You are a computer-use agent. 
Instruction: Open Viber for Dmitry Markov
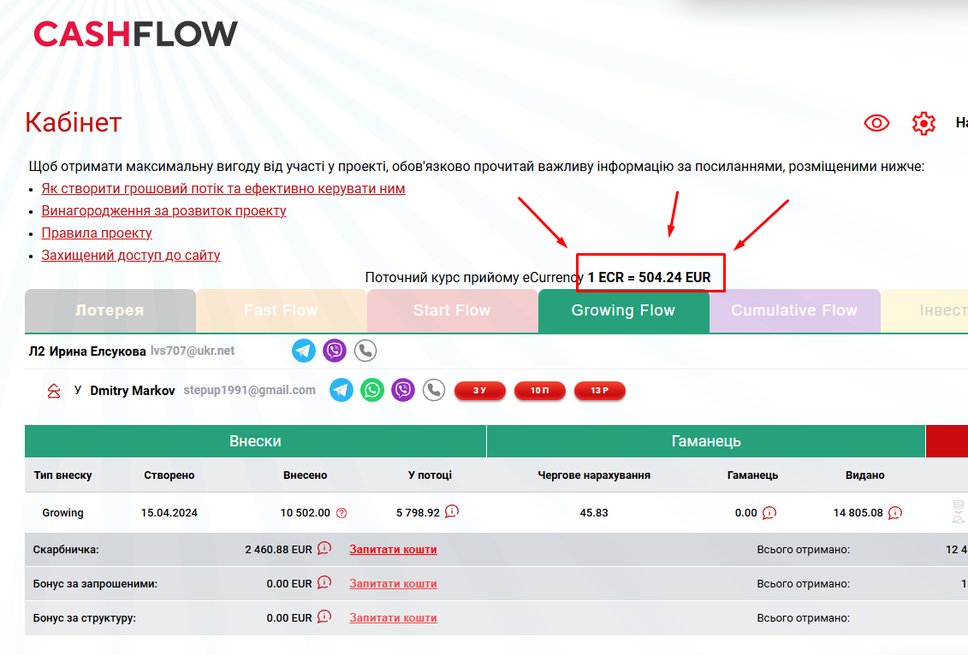pyautogui.click(x=403, y=391)
